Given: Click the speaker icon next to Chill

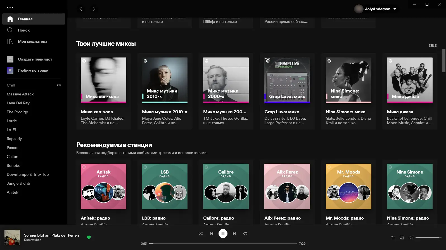Looking at the screenshot, I should tap(59, 85).
